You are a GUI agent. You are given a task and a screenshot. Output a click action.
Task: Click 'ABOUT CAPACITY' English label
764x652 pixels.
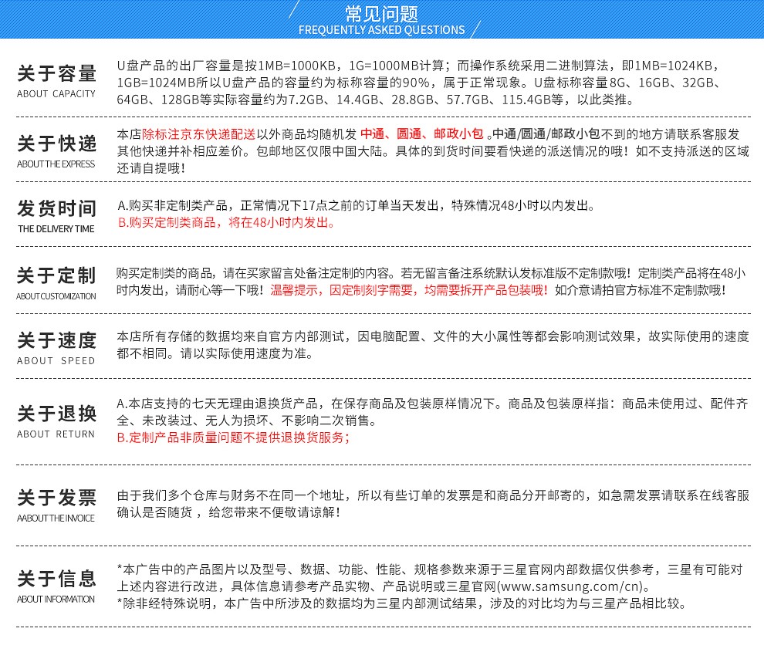pos(56,93)
